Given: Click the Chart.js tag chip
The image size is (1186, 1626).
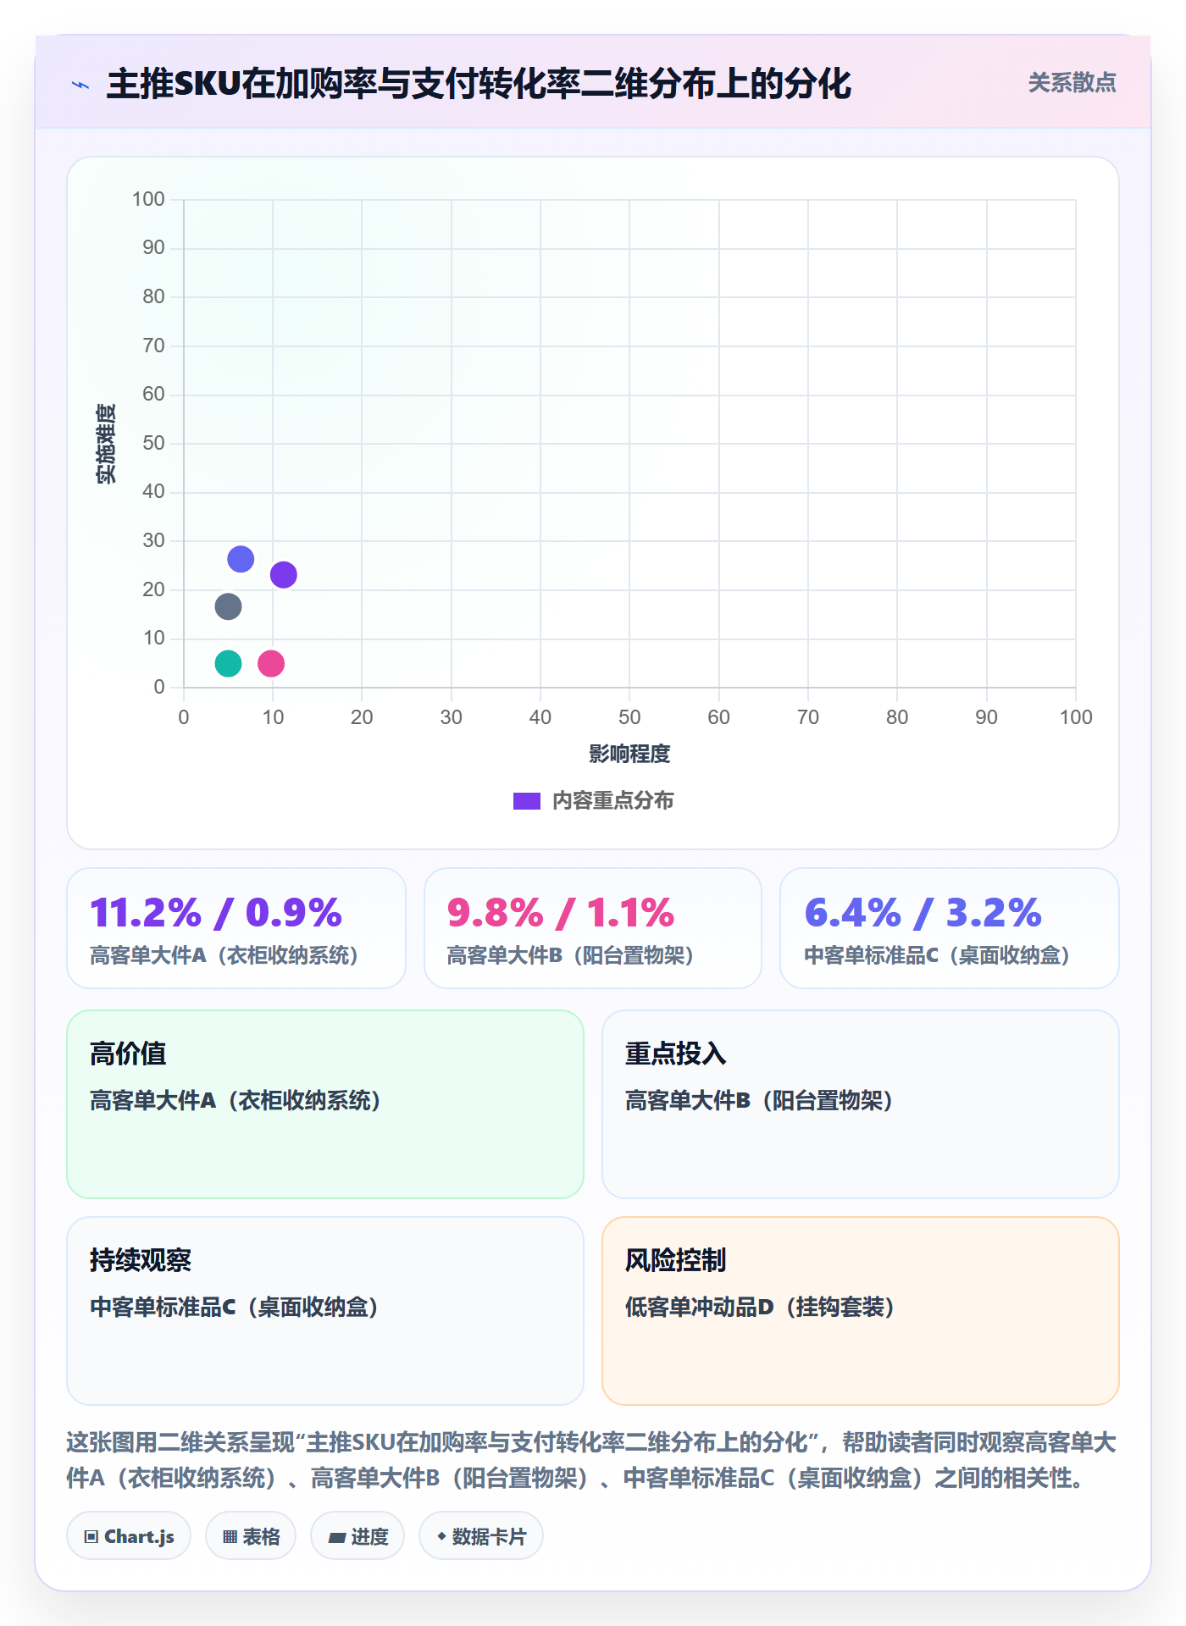Looking at the screenshot, I should click(x=129, y=1535).
